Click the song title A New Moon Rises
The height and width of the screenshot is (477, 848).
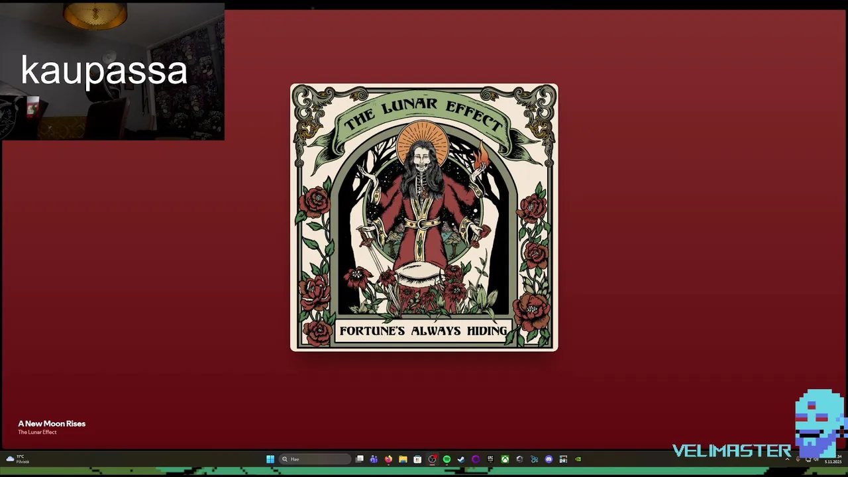(x=52, y=423)
